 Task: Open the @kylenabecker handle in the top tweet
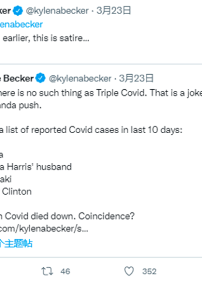click(57, 11)
